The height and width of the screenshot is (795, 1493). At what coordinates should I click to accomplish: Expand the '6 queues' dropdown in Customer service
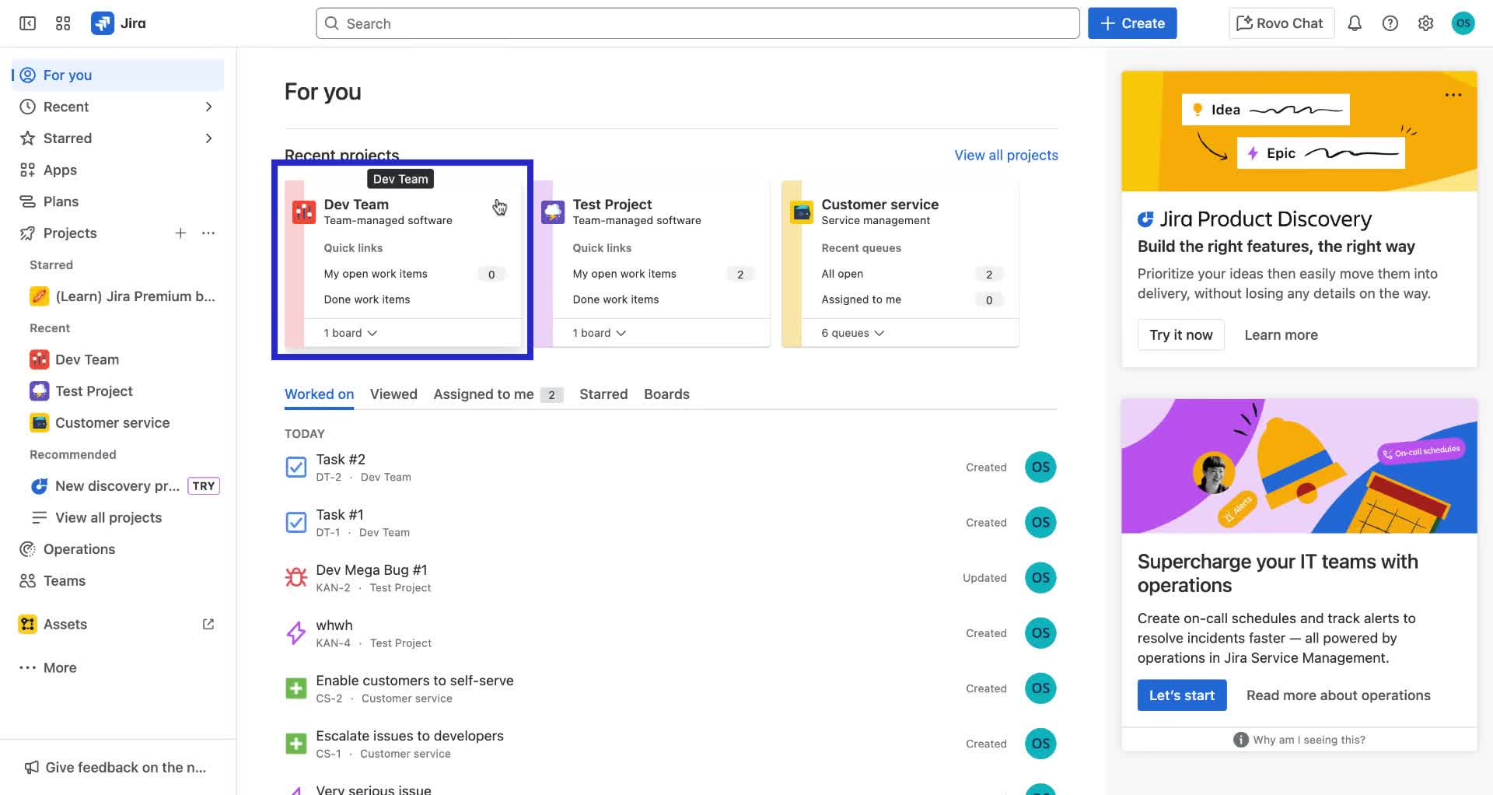[852, 333]
